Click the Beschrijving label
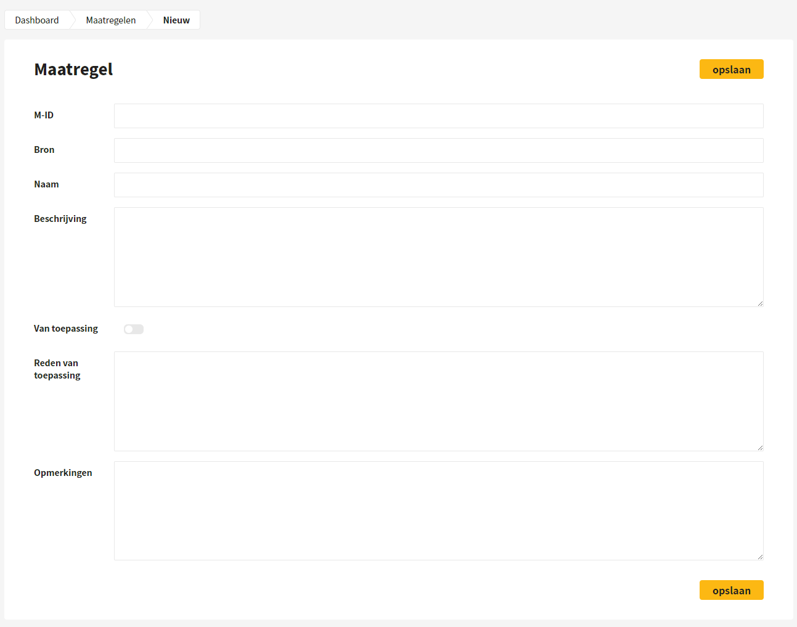797x627 pixels. [60, 219]
